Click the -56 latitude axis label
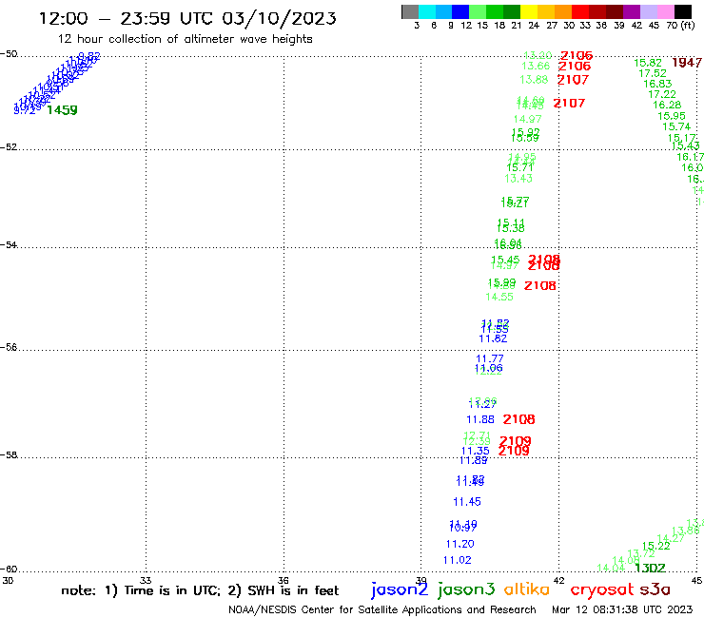This screenshot has width=704, height=618. (x=9, y=347)
